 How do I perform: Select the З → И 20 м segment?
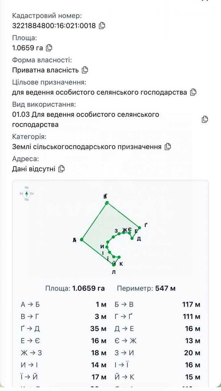pyautogui.click(x=158, y=353)
